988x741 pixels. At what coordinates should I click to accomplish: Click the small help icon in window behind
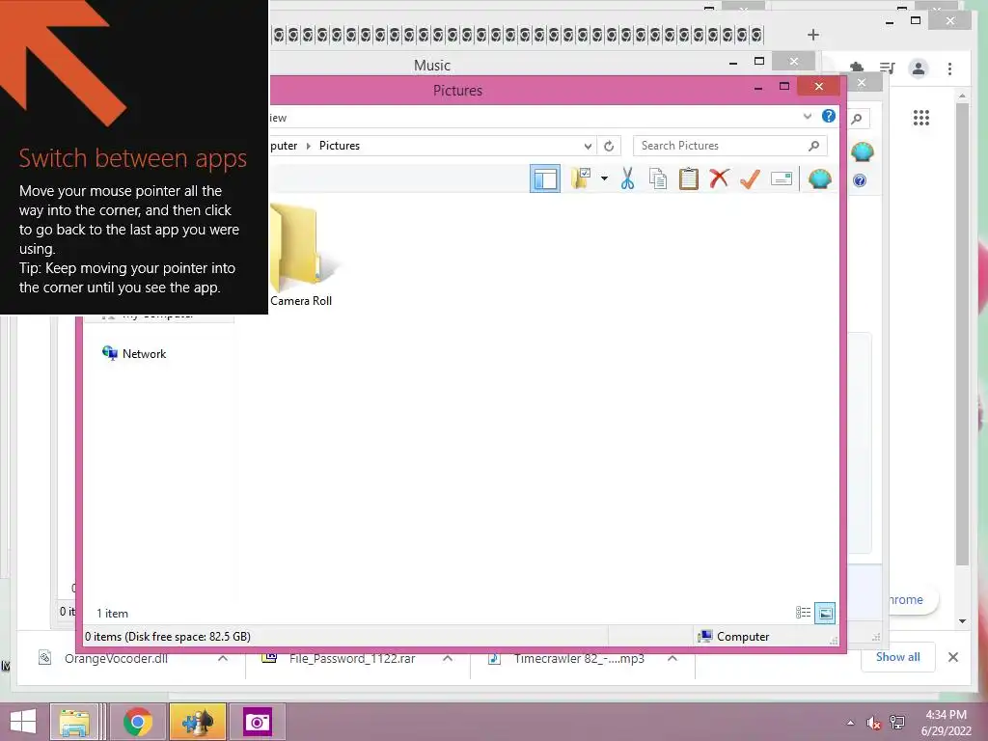pyautogui.click(x=860, y=180)
